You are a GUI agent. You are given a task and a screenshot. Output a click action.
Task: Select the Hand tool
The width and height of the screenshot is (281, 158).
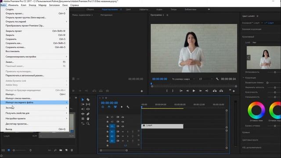88,118
